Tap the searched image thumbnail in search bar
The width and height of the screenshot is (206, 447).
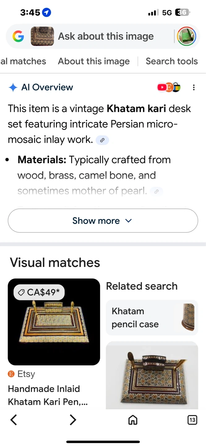pos(42,37)
